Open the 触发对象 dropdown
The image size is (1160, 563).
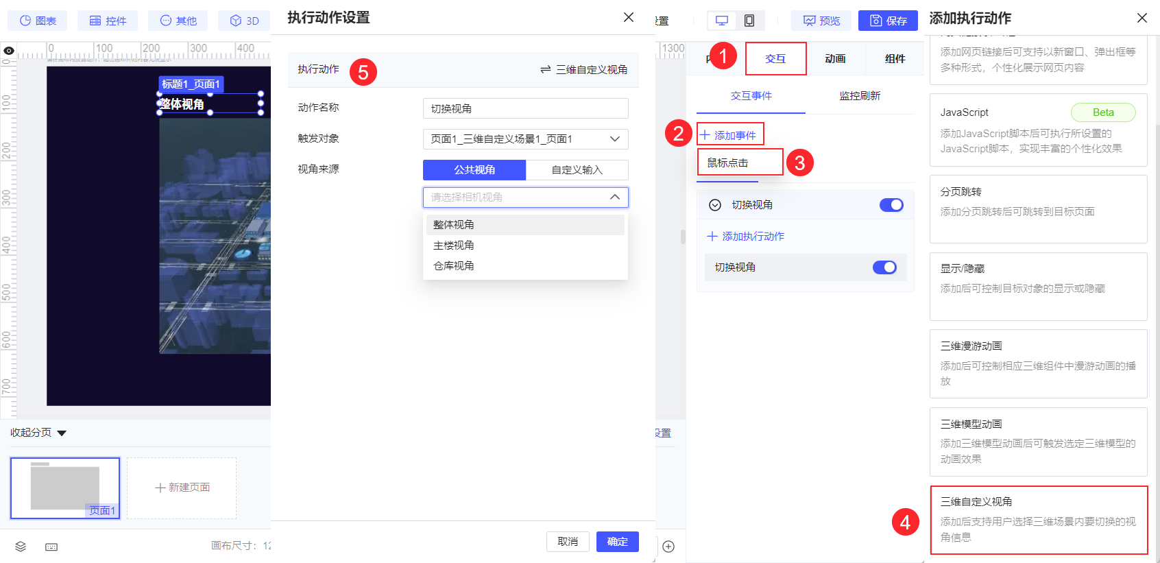[525, 139]
